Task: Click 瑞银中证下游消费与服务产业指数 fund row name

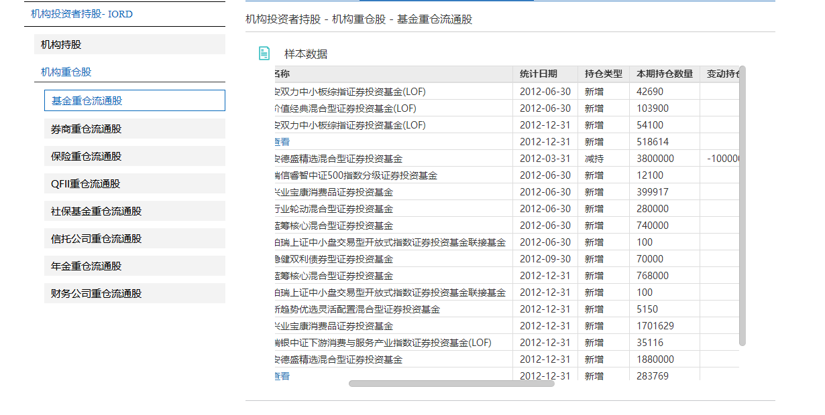Action: tap(383, 343)
